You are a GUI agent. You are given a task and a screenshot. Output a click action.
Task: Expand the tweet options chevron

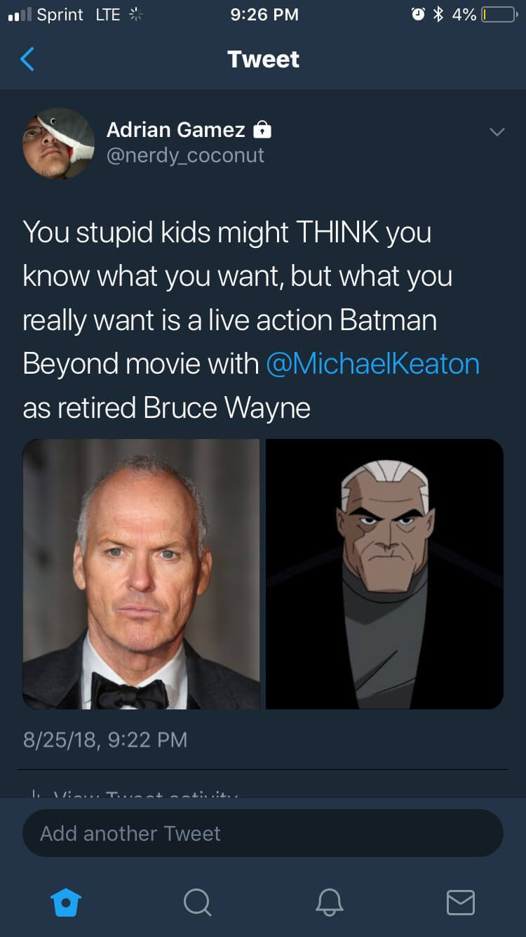[x=497, y=132]
